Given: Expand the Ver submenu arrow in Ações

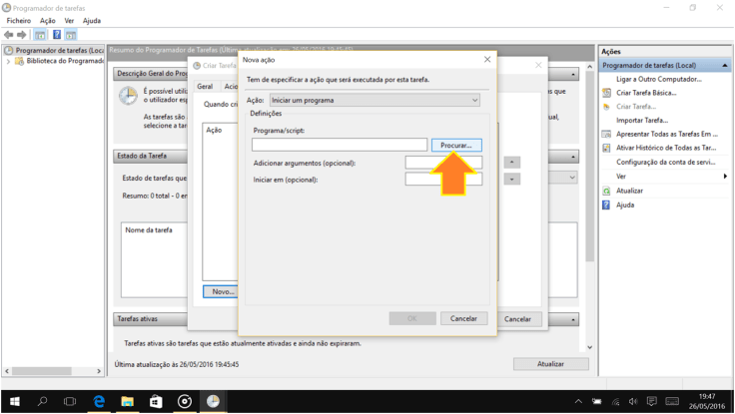Looking at the screenshot, I should pos(725,176).
